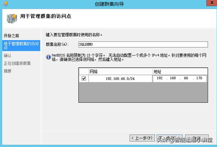Click the second IP octet 168 in the address field
This screenshot has width=217, height=147.
(x=173, y=78)
